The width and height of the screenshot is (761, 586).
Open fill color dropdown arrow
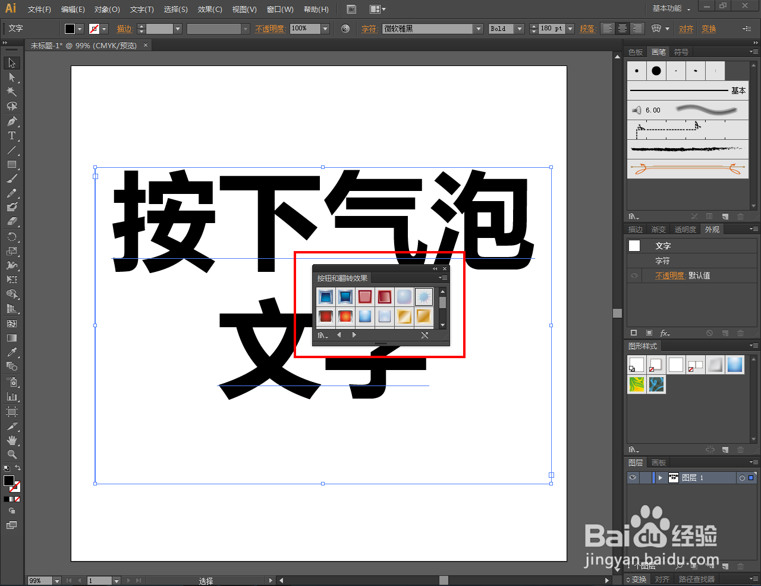[x=80, y=29]
